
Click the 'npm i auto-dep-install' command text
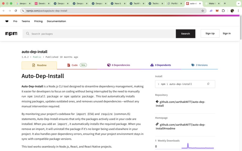click(177, 84)
